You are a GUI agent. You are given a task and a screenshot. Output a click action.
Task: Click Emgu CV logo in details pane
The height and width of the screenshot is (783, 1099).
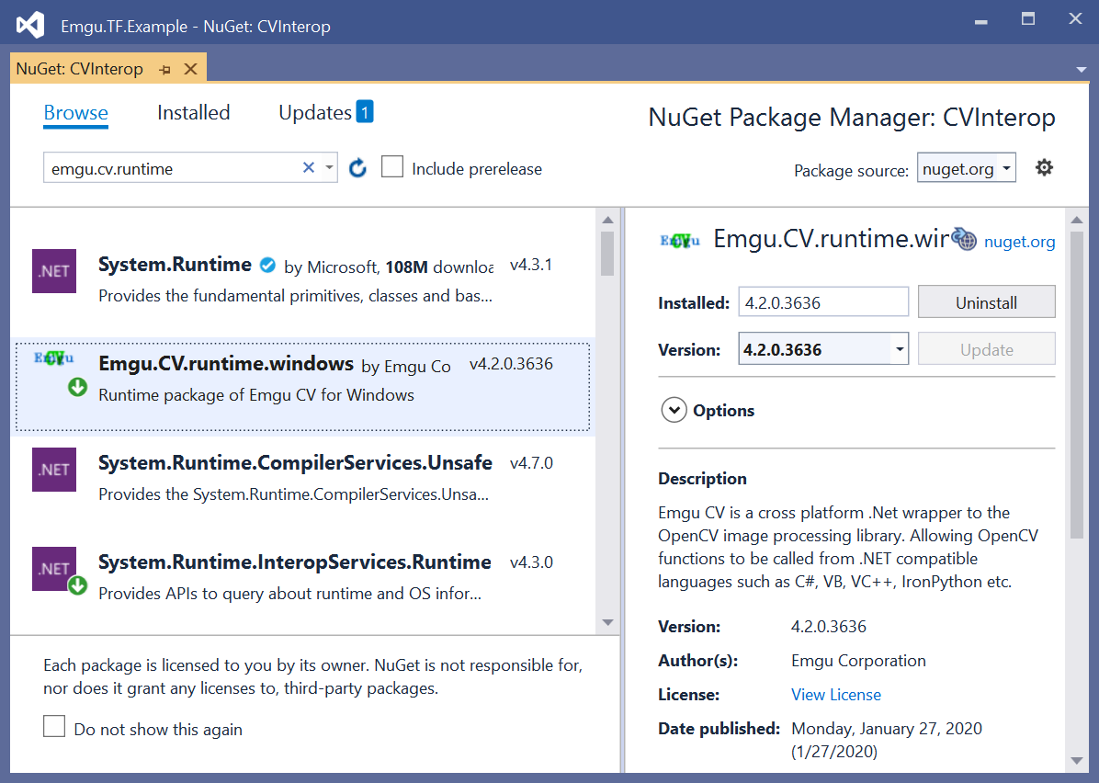point(680,241)
